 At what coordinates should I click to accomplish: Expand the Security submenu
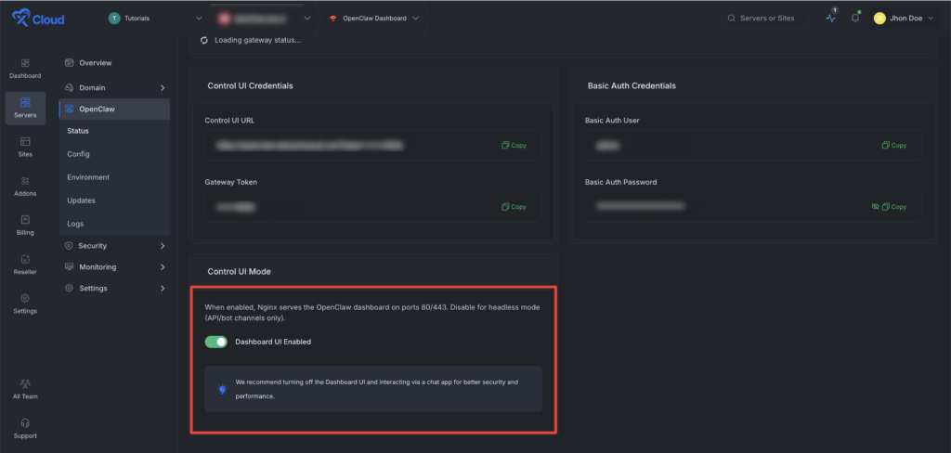pos(115,246)
